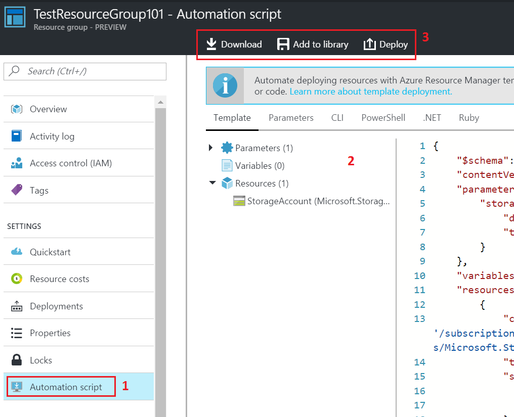Select StorageAccount (Microsoft.Storag...) tree item

[318, 201]
